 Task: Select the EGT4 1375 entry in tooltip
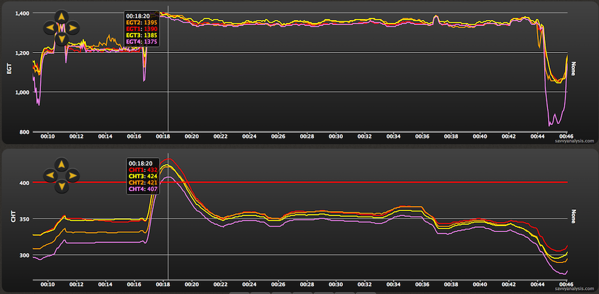pyautogui.click(x=141, y=41)
